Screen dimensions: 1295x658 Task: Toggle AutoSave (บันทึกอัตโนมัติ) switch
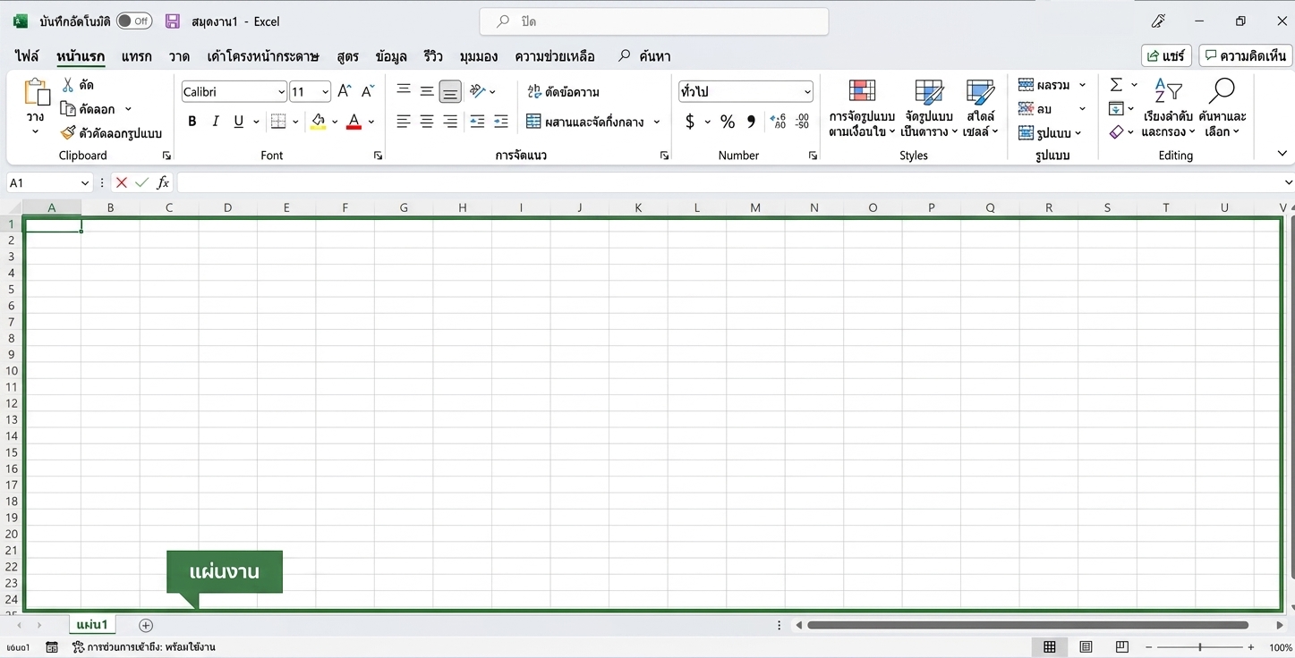point(134,21)
